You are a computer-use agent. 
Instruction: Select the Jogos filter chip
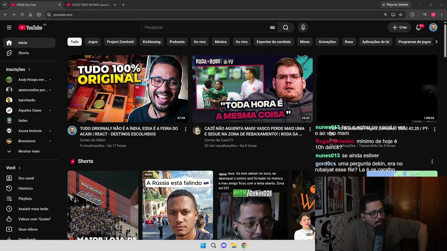(x=93, y=42)
